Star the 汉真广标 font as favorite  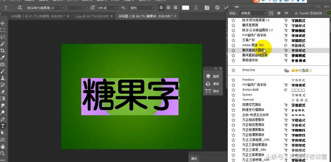[x=233, y=40]
